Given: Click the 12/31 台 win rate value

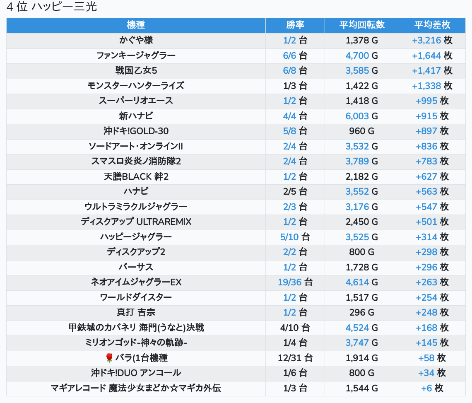Looking at the screenshot, I should click(295, 358).
